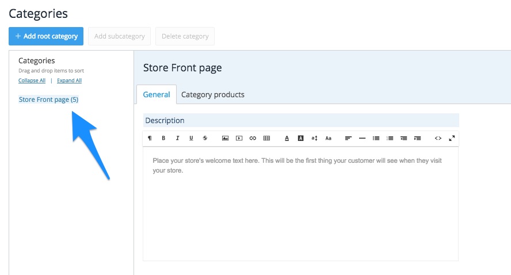Select Store Front page (5) category
Viewport: 511px width, 275px height.
[x=48, y=100]
